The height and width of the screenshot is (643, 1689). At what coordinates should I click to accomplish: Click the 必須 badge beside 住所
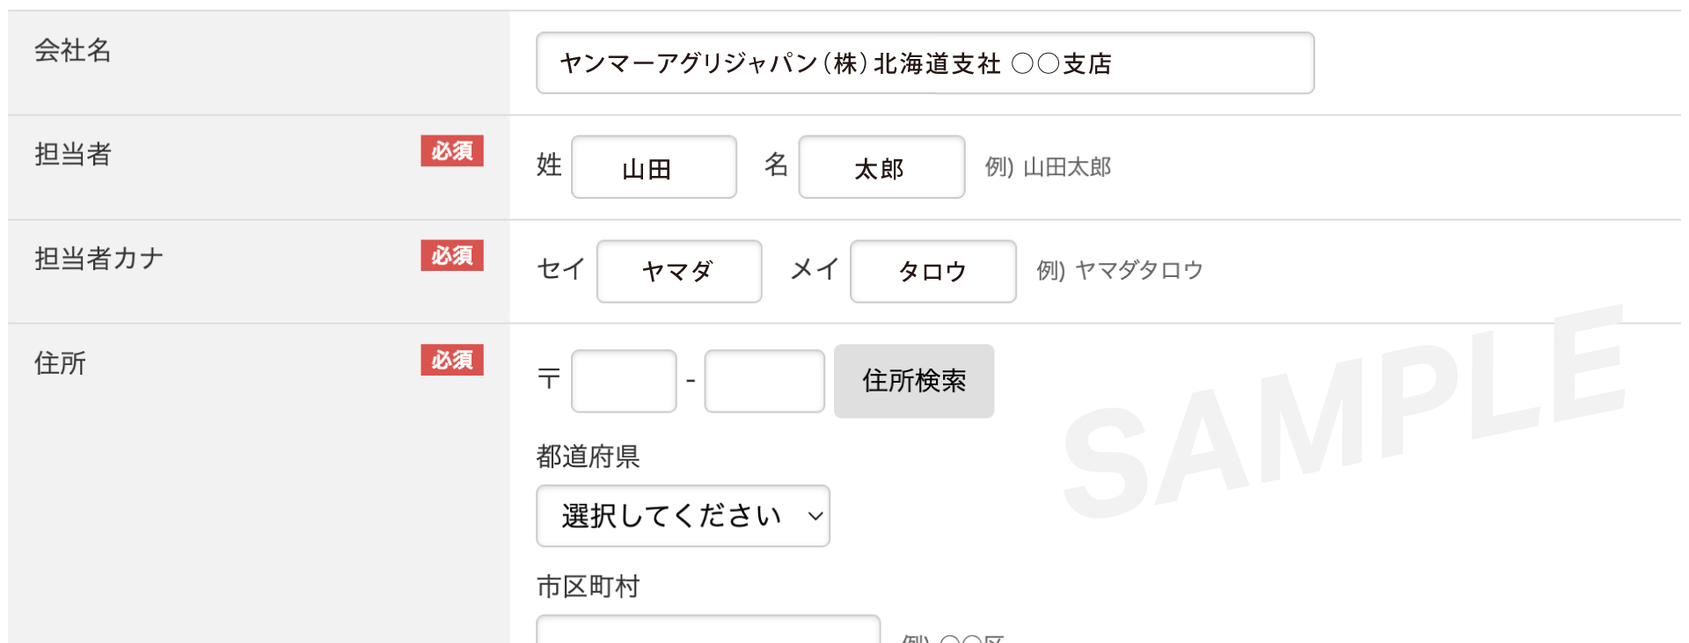click(451, 360)
